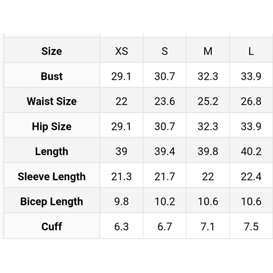Click the Sleeve Length row label
Viewport: 273px width, 273px height.
pos(52,177)
